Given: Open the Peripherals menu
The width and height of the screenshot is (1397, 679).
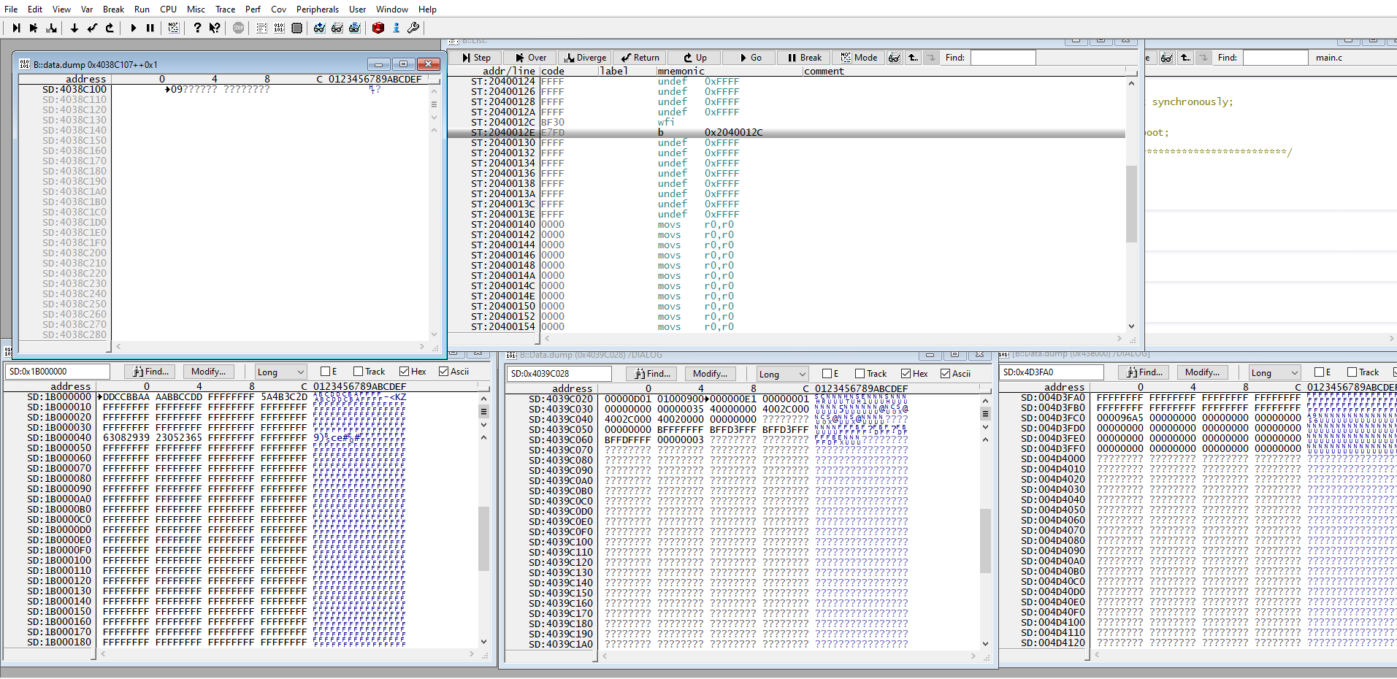Looking at the screenshot, I should point(318,9).
